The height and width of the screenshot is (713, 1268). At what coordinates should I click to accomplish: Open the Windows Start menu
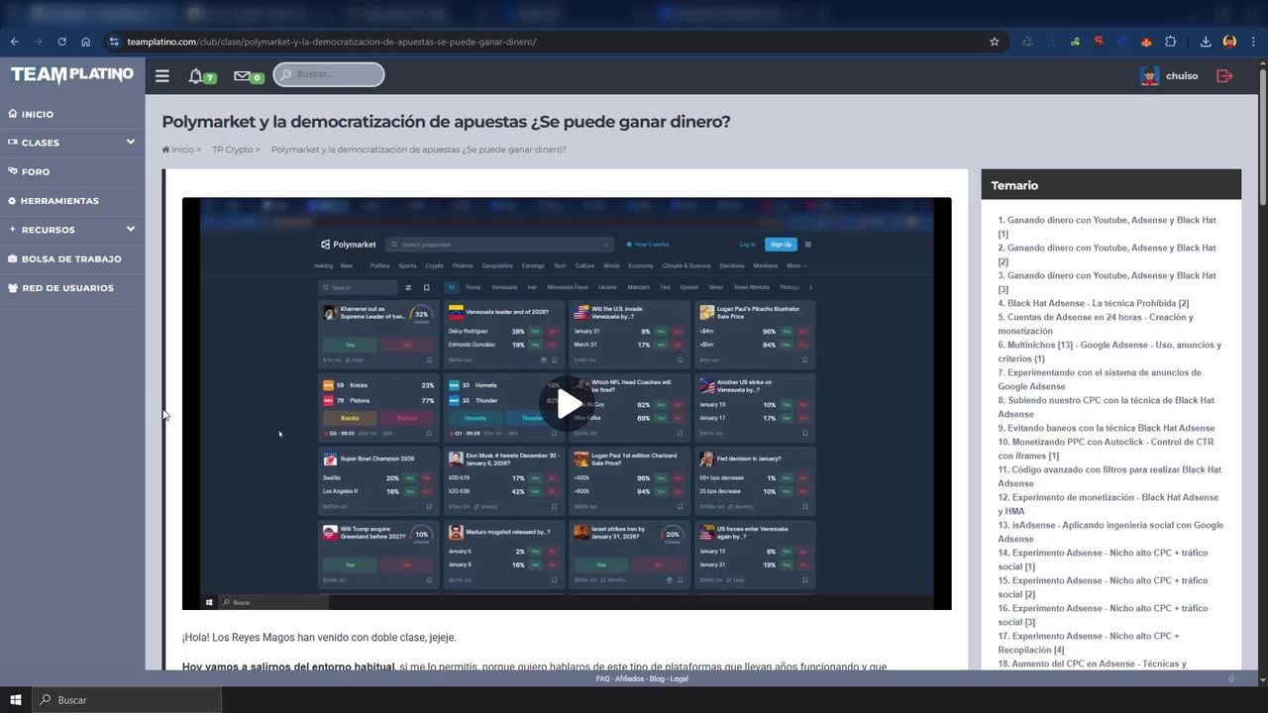(x=16, y=700)
